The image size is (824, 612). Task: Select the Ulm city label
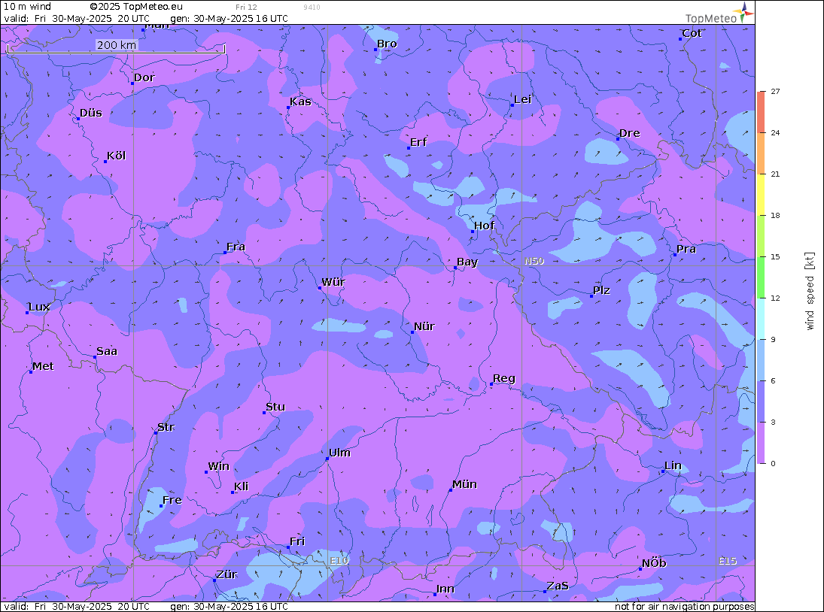[339, 453]
